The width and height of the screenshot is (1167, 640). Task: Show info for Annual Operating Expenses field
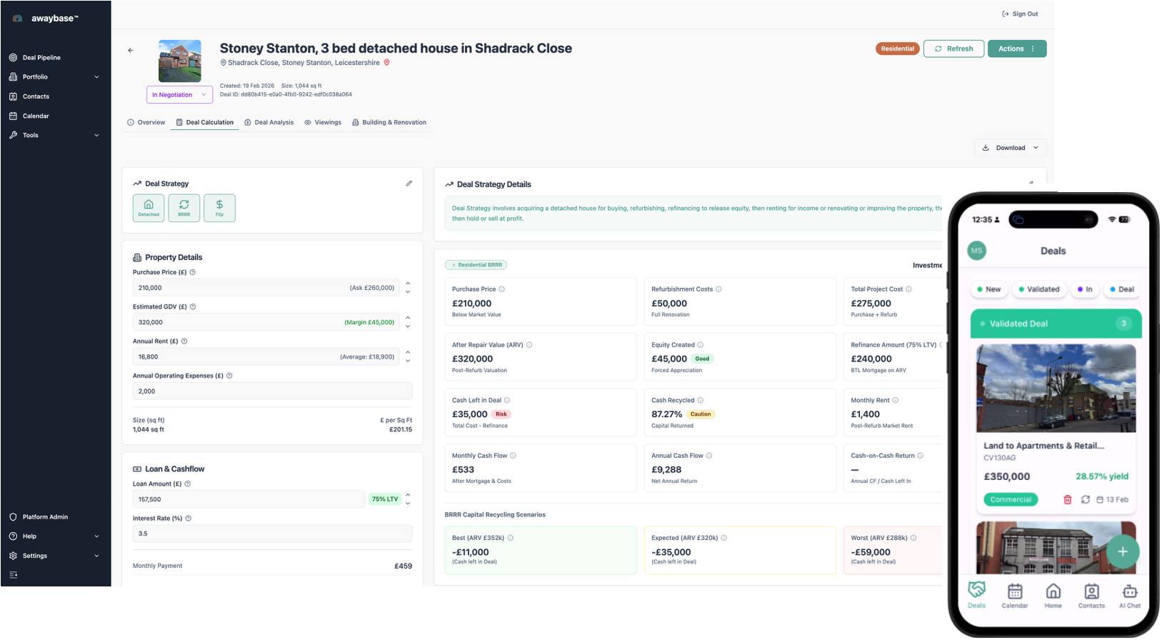coord(229,376)
